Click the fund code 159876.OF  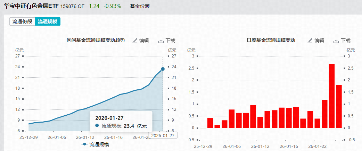coord(73,7)
